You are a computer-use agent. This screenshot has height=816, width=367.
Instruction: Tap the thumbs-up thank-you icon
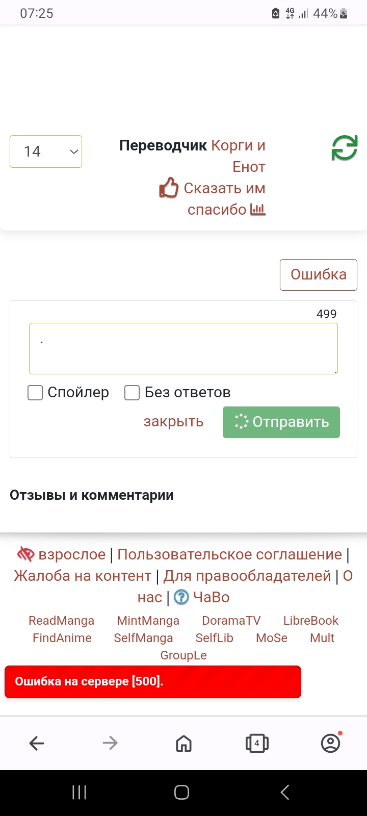169,188
